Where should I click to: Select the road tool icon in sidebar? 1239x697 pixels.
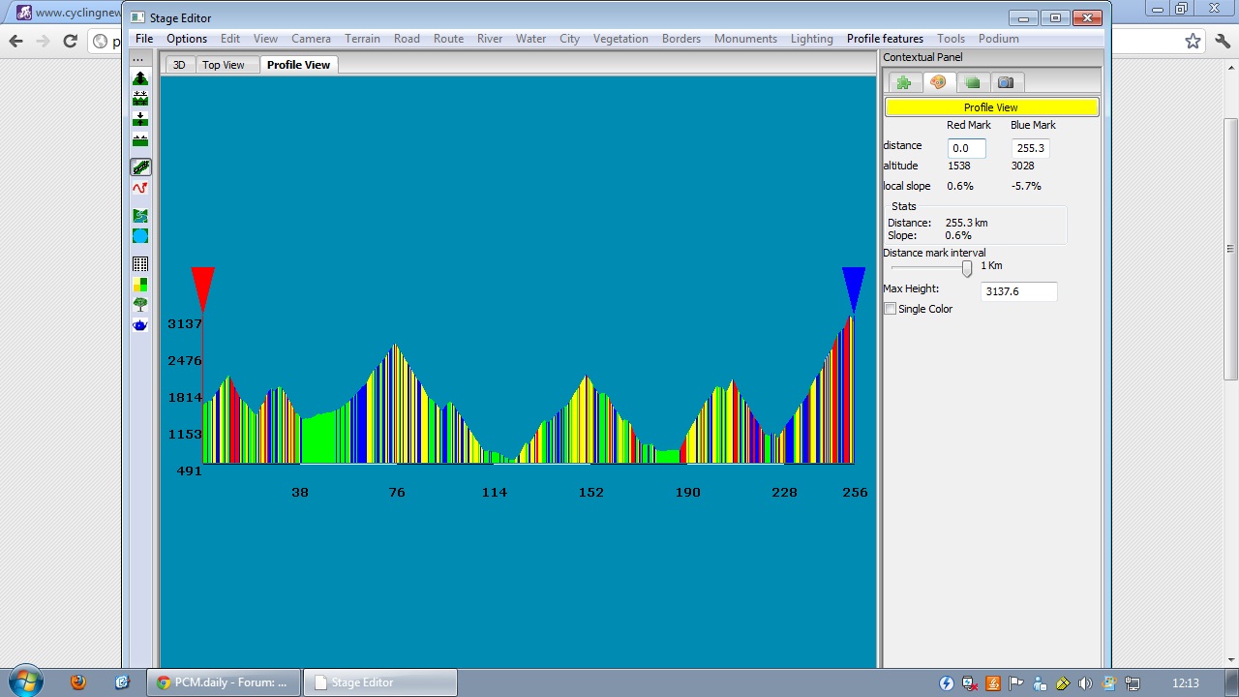pos(140,167)
